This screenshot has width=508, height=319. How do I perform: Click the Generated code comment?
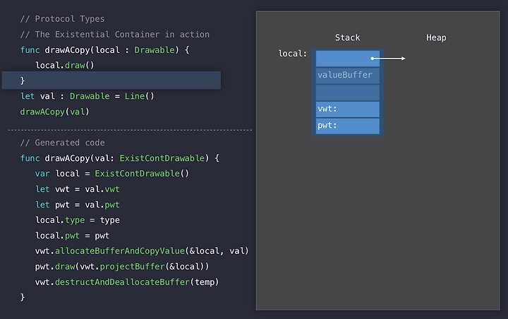[63, 143]
